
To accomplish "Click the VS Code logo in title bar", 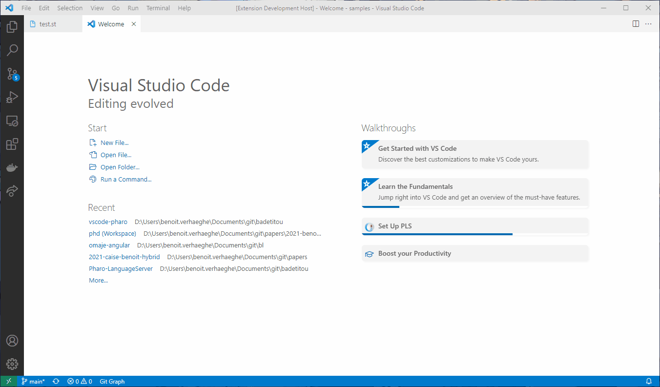I will (x=9, y=8).
